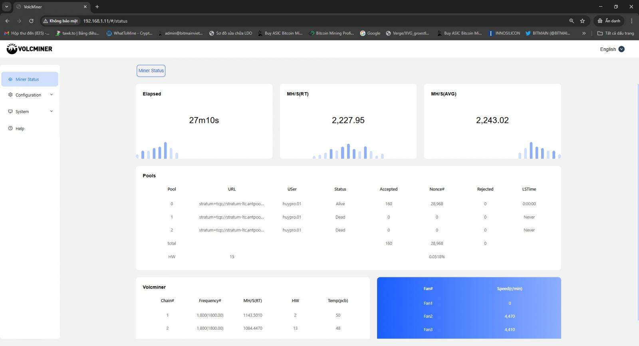639x346 pixels.
Task: Click the address bar URL
Action: [105, 21]
